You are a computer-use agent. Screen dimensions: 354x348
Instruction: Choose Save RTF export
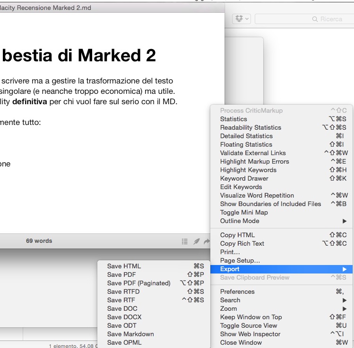[x=154, y=300]
